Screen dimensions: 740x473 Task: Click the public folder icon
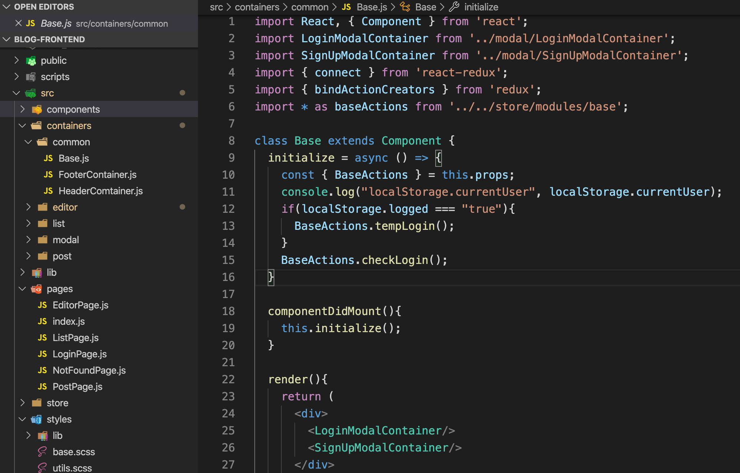click(31, 61)
